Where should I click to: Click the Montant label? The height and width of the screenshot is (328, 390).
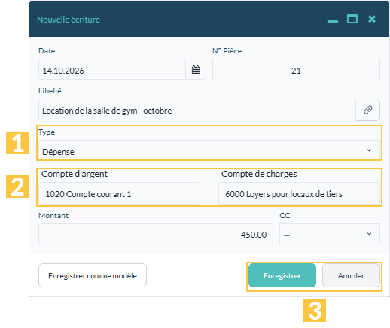[53, 215]
